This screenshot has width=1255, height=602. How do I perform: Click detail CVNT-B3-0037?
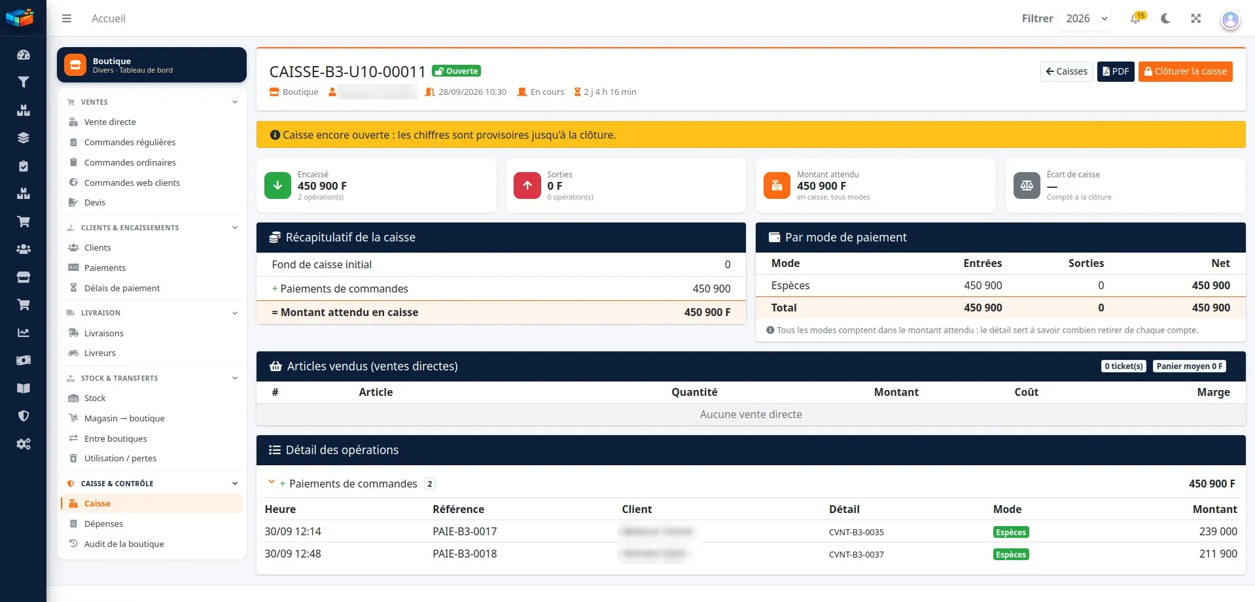(856, 554)
